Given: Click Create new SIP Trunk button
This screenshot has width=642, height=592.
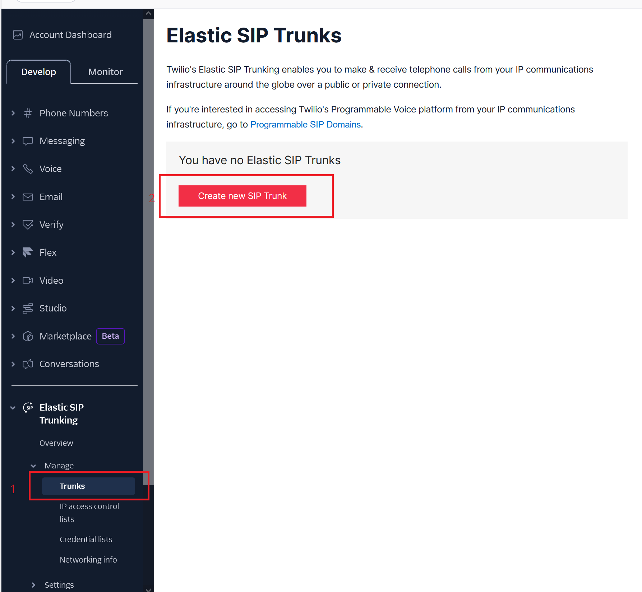Looking at the screenshot, I should tap(243, 196).
